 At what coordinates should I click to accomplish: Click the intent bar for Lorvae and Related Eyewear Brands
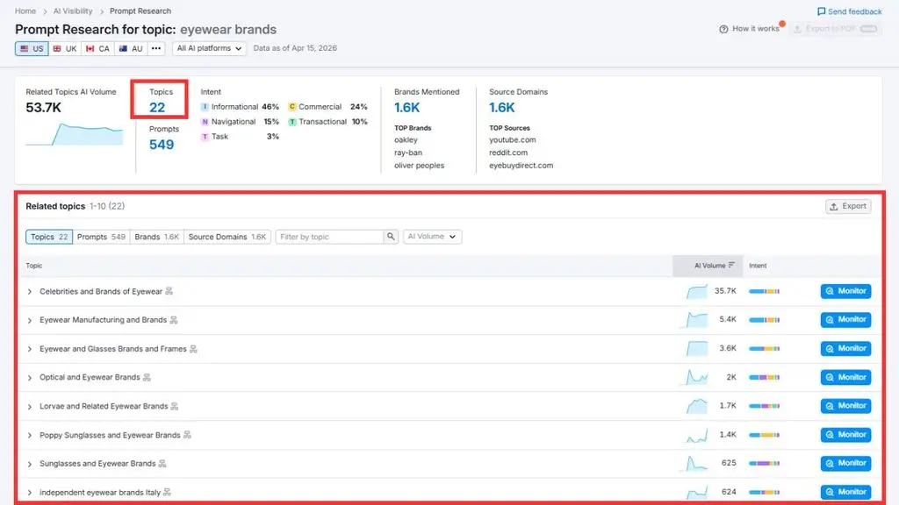(x=765, y=406)
